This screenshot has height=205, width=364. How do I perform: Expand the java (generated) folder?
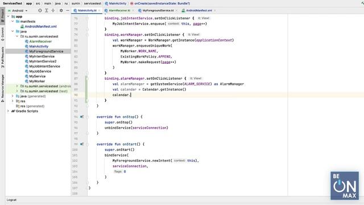pos(13,96)
